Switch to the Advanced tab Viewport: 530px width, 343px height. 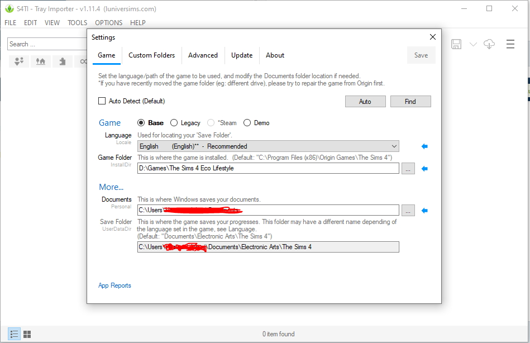click(x=203, y=55)
